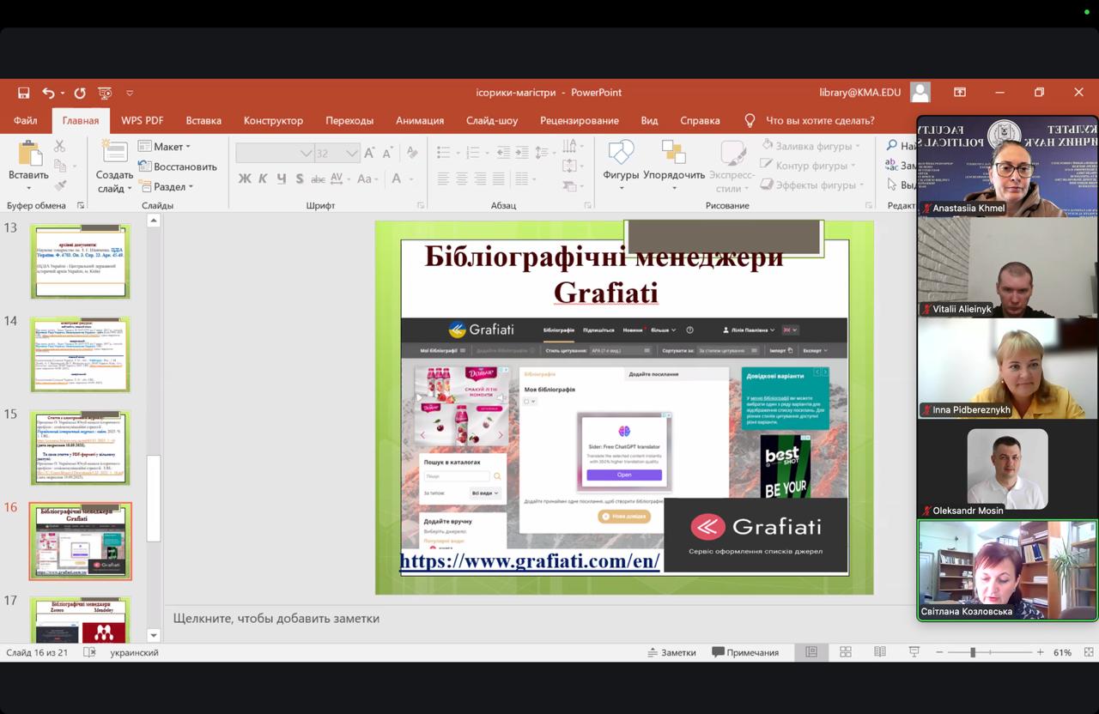Center text in paragraph group
The width and height of the screenshot is (1099, 714).
462,178
